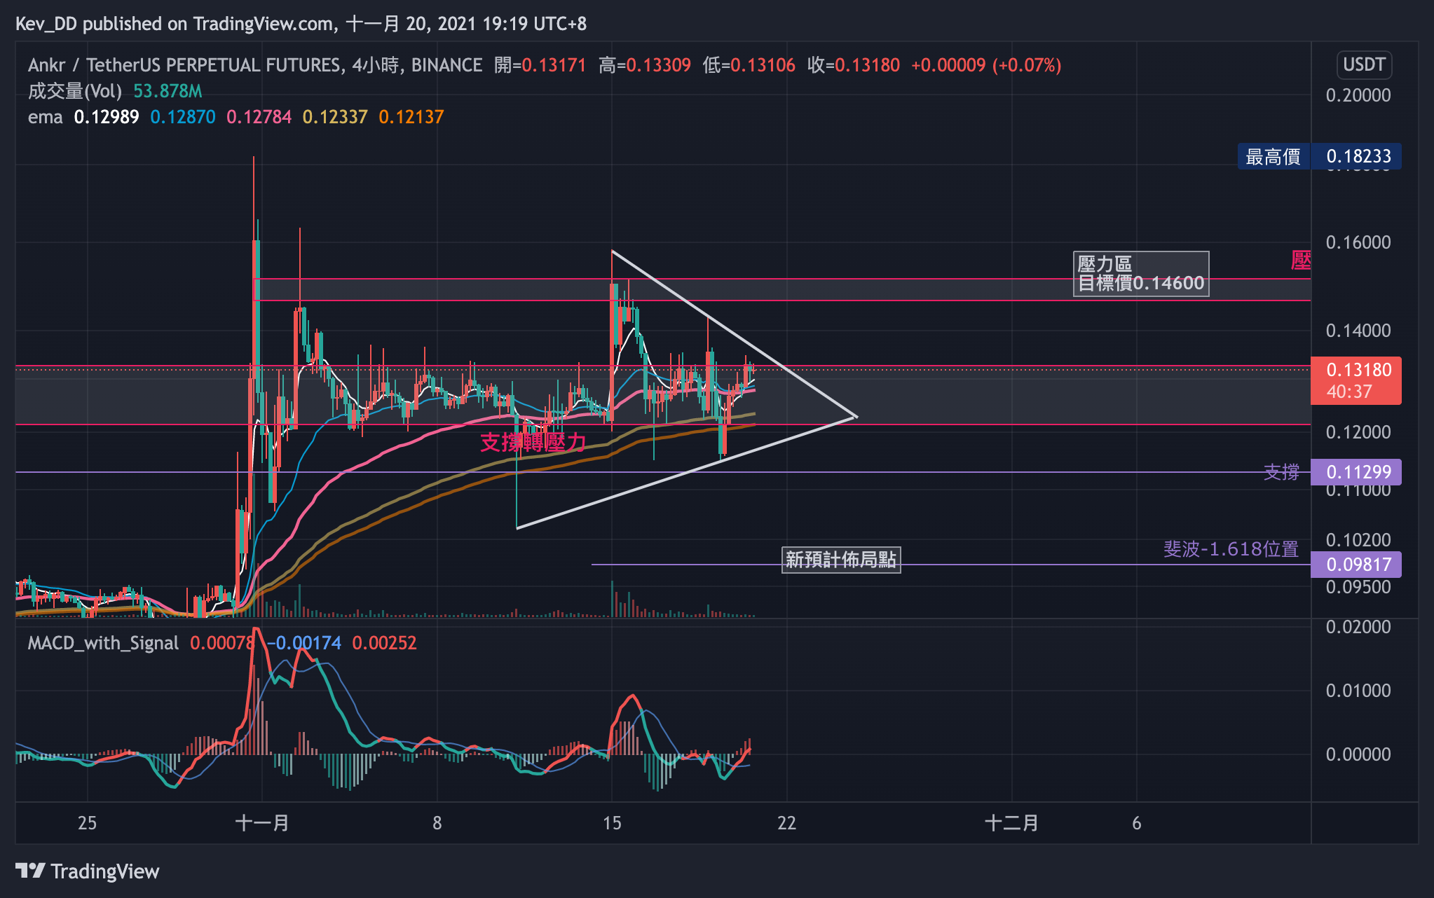The width and height of the screenshot is (1434, 898).
Task: Click the 25 date axis label
Action: (x=87, y=822)
